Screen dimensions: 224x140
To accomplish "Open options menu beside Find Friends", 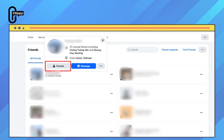I will pos(202,50).
